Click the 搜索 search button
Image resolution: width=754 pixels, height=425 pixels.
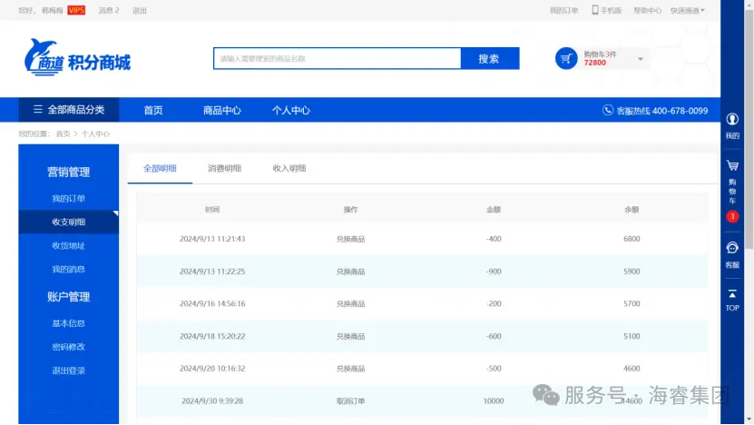click(x=489, y=59)
